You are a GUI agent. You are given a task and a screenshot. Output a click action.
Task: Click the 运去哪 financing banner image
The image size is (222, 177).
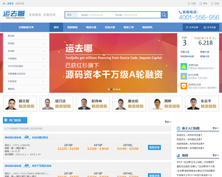coord(113,63)
